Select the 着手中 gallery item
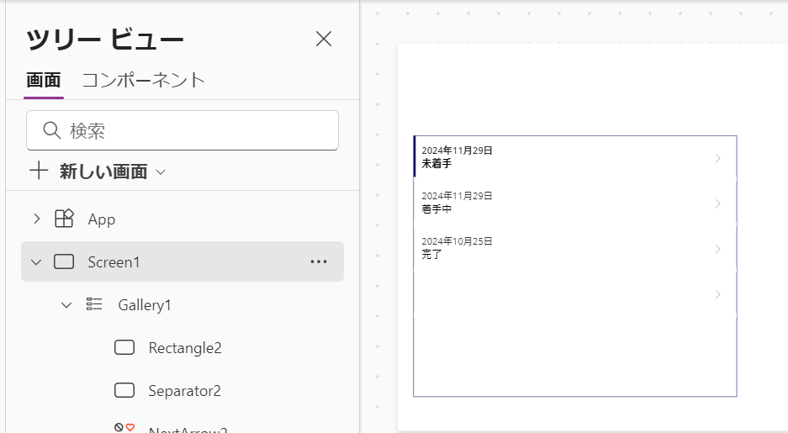Screen dimensions: 788x433 point(575,203)
